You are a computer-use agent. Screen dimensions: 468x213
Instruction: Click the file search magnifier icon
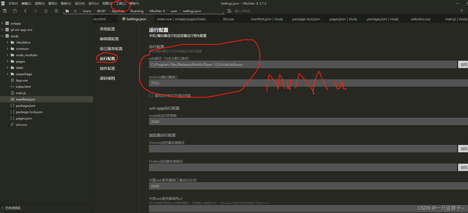[229, 11]
